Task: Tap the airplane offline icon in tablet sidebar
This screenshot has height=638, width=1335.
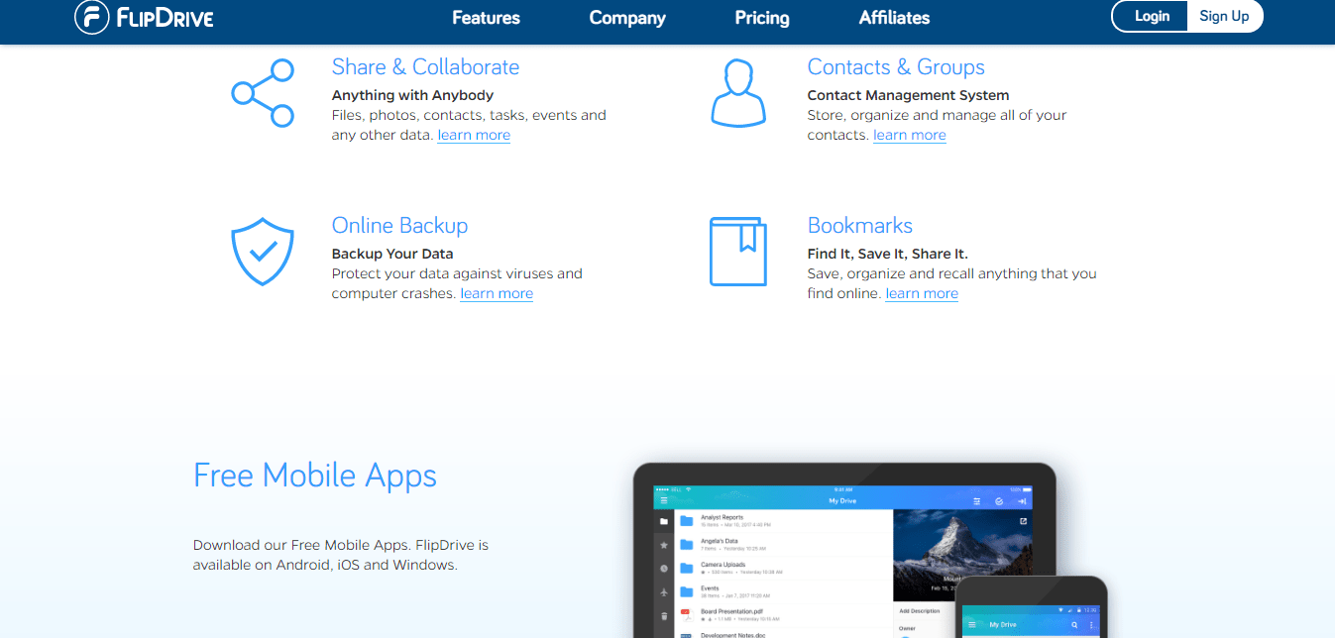Action: [664, 592]
